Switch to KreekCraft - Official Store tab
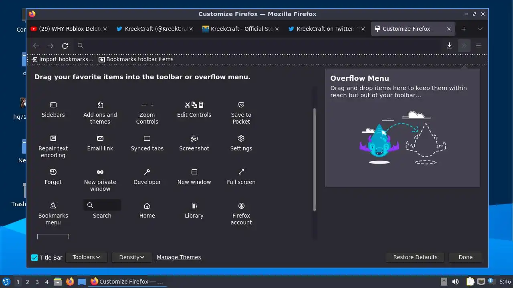Viewport: 513px width, 288px height. (x=240, y=29)
